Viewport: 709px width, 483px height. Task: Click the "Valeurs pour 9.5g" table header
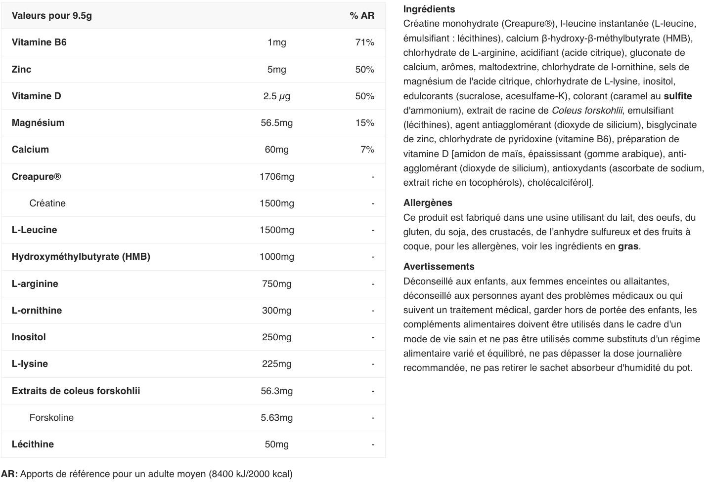point(52,16)
